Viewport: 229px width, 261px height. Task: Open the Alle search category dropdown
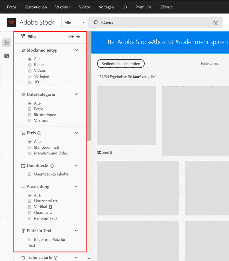pos(75,22)
